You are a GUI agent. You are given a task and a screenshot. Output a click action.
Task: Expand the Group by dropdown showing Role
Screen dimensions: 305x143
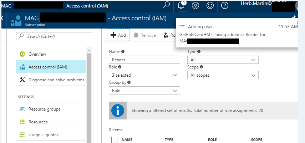coord(144,91)
